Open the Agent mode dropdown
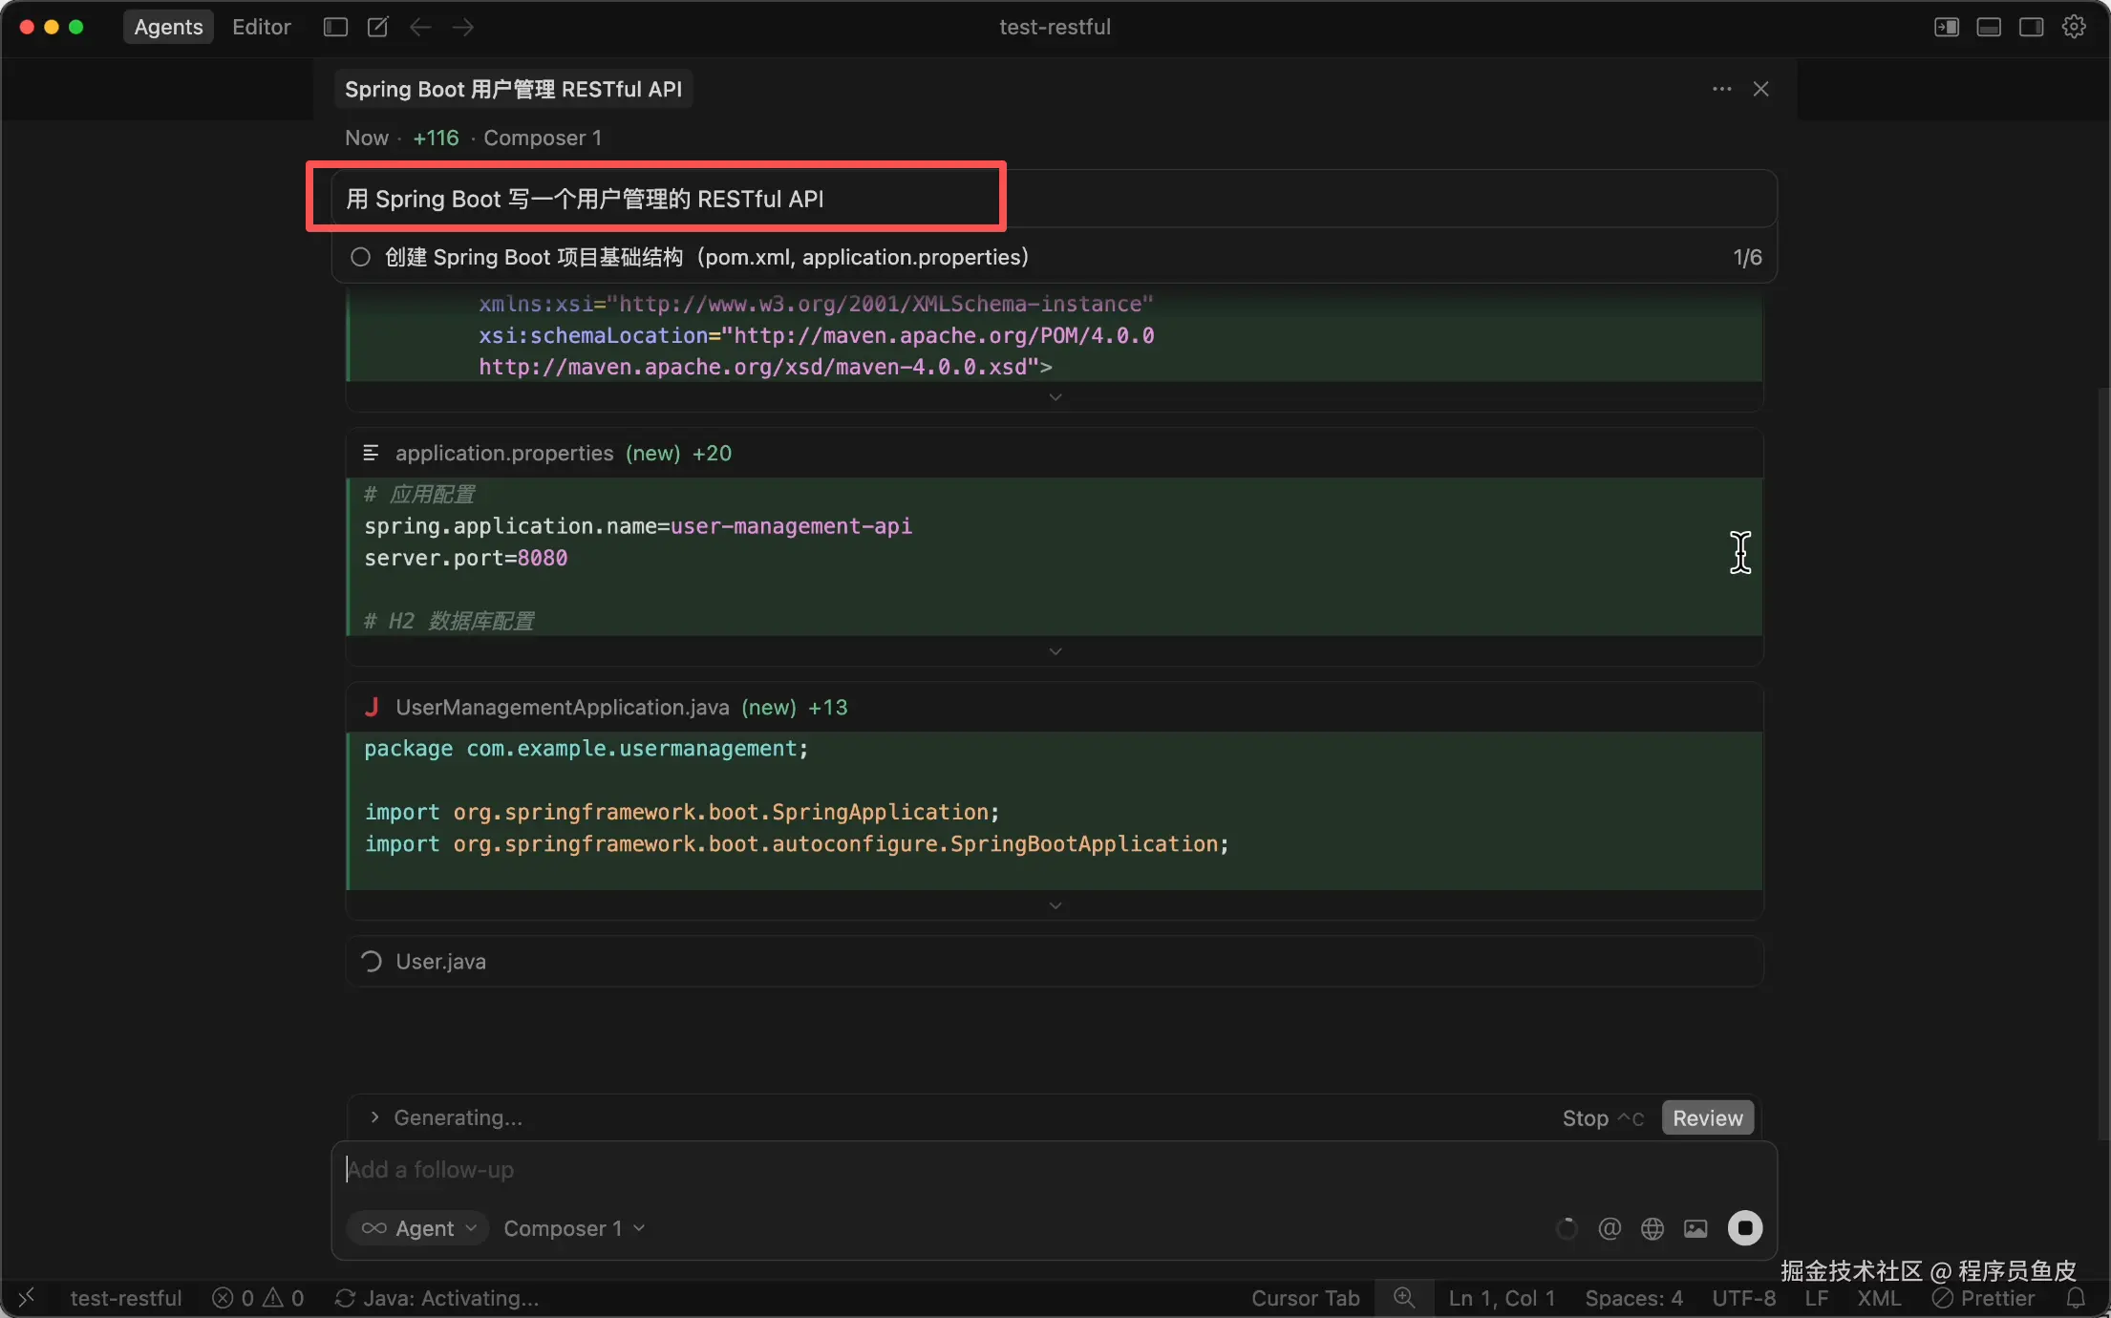This screenshot has width=2111, height=1318. [418, 1228]
